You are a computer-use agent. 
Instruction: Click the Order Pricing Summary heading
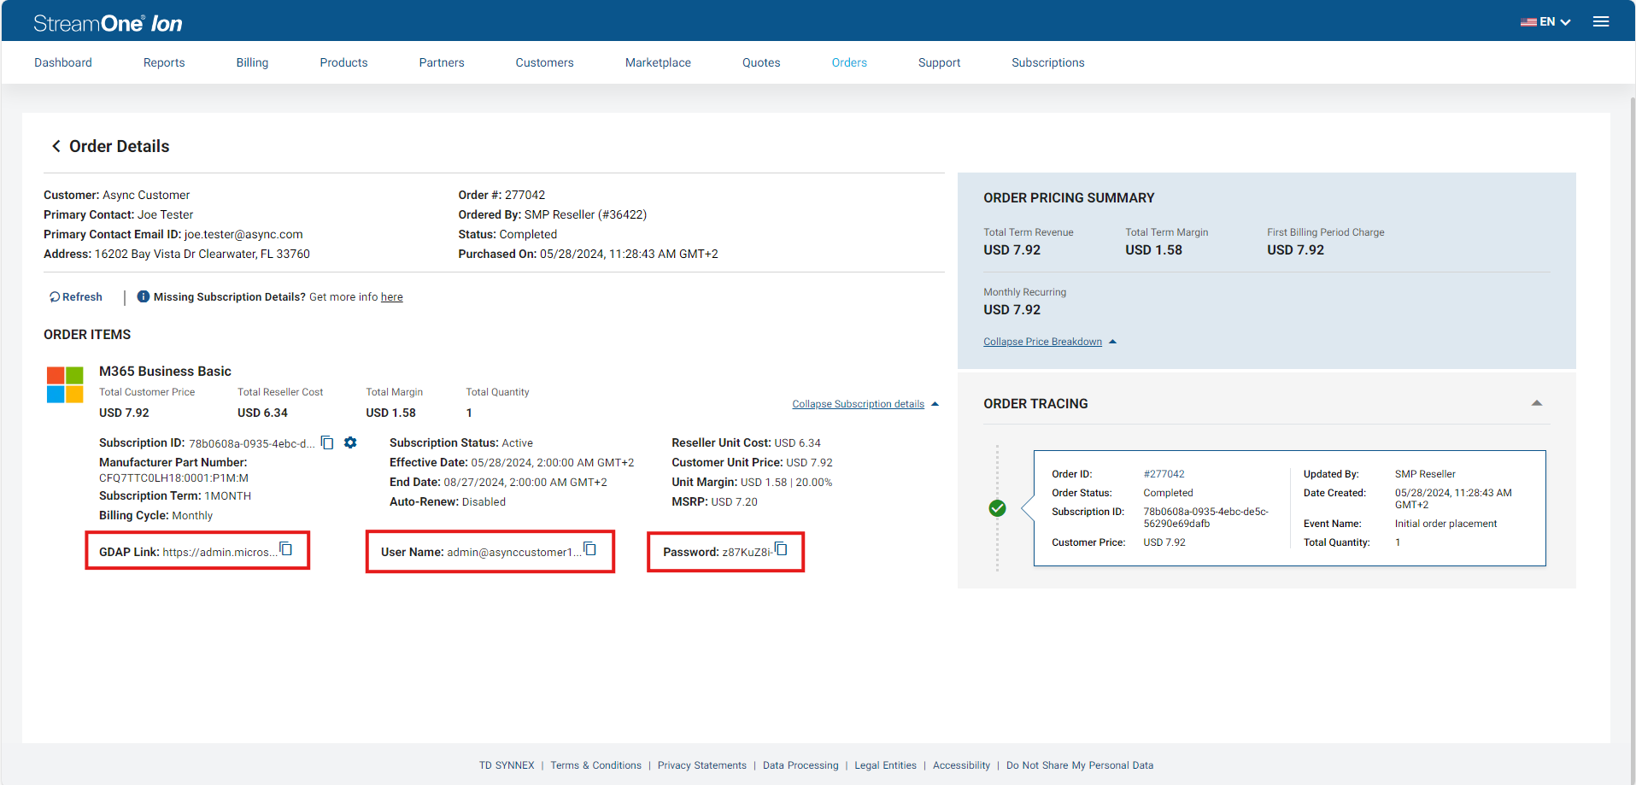click(1069, 197)
